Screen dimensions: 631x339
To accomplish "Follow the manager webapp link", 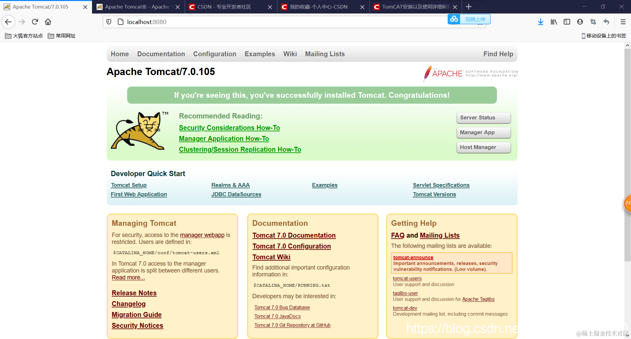I will (202, 235).
